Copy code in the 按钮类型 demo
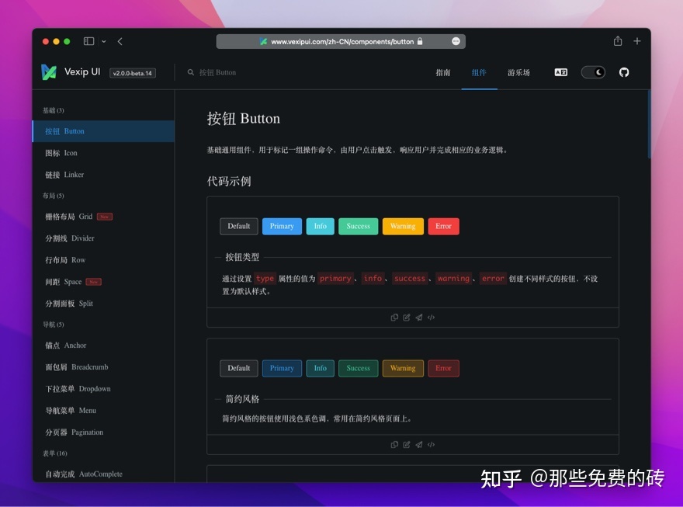The image size is (683, 507). pos(394,318)
